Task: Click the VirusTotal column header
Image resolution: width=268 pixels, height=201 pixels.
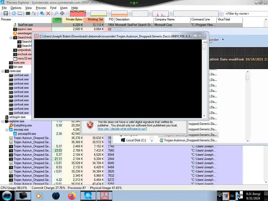Action: 230,19
